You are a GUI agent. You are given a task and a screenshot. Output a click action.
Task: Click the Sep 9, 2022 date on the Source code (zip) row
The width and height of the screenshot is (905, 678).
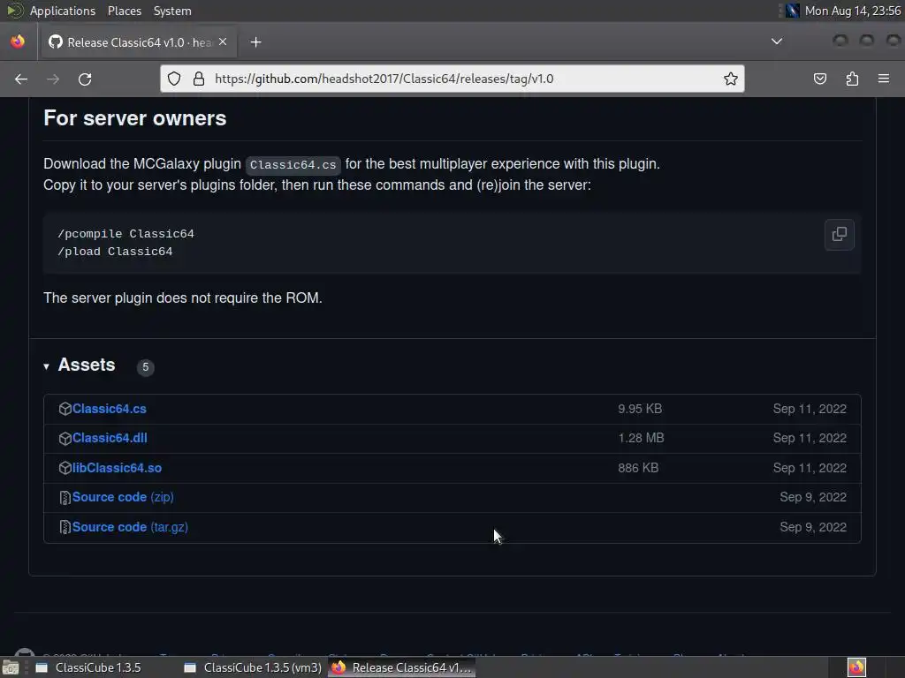[x=813, y=497]
